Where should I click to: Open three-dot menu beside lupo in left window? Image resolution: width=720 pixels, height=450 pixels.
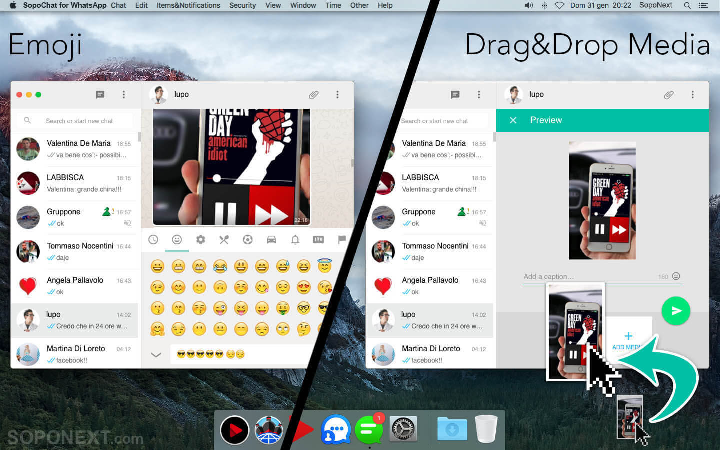tap(338, 95)
